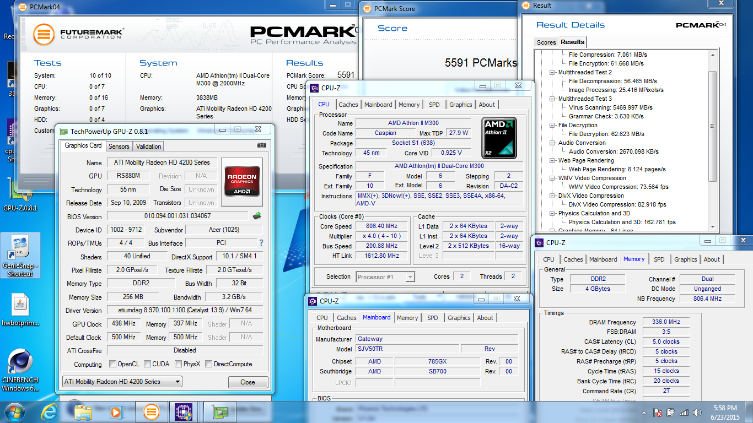This screenshot has height=423, width=753.
Task: Switch to PCMark04 via its taskbar icon
Action: click(x=151, y=411)
